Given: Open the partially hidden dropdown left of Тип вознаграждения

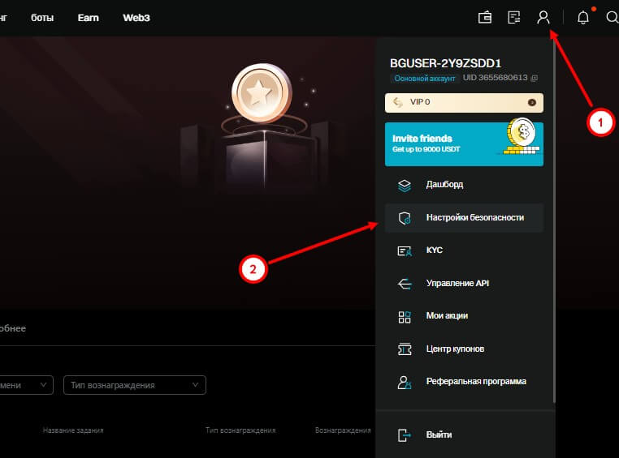Looking at the screenshot, I should (27, 385).
